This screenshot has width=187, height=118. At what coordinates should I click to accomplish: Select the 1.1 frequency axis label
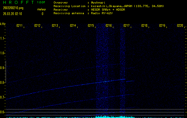pos(3,38)
